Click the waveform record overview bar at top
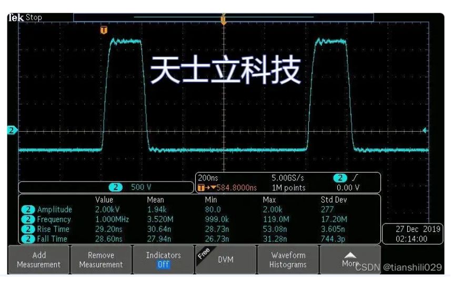Screen dimensions: 453x286 tap(223, 17)
